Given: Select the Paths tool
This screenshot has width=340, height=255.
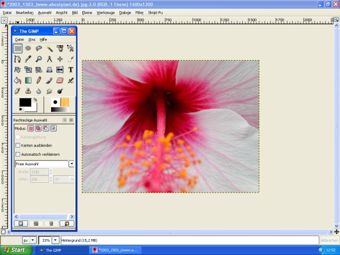Looking at the screenshot, I should (18, 59).
